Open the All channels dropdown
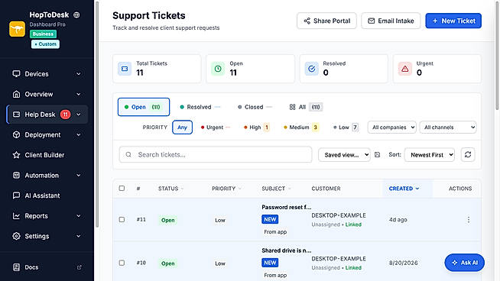The width and height of the screenshot is (500, 281). [448, 128]
